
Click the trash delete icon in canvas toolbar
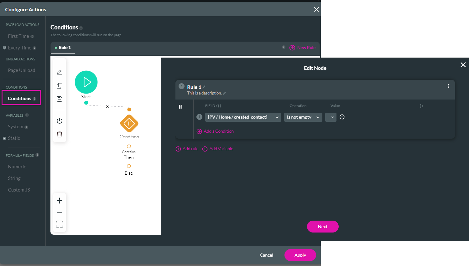(x=60, y=134)
